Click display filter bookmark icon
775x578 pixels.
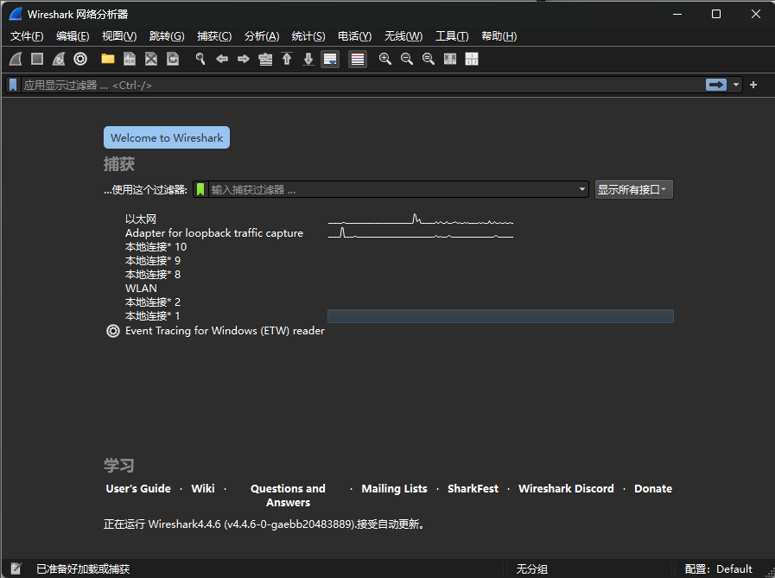(13, 85)
